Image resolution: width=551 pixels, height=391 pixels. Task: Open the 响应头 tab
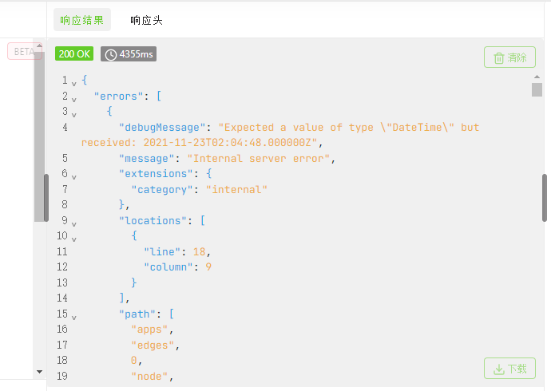146,20
